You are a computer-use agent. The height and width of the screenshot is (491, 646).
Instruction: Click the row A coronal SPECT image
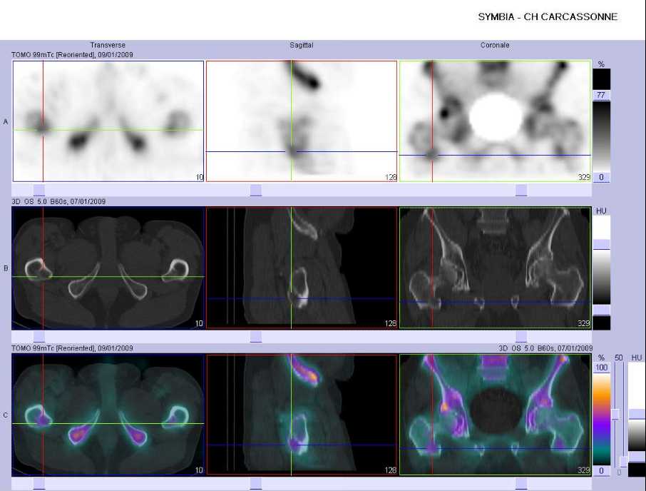496,121
